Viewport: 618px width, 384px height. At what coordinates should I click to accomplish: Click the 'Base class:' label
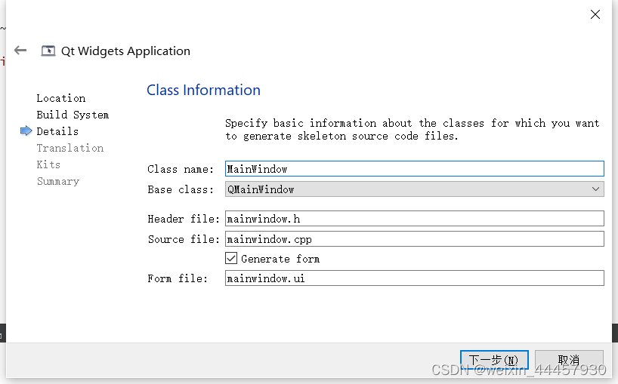pyautogui.click(x=181, y=189)
